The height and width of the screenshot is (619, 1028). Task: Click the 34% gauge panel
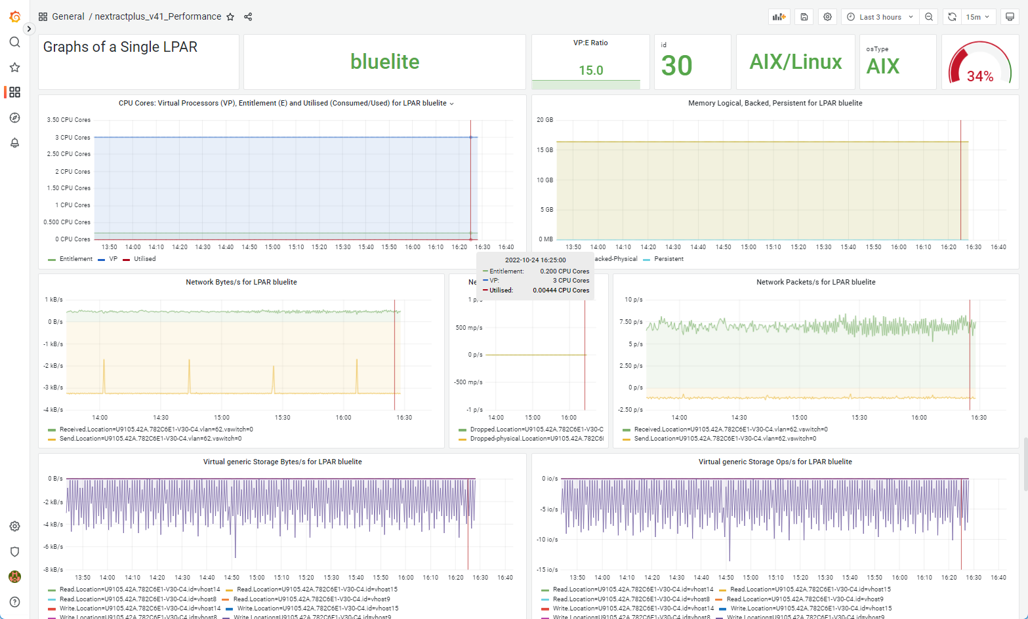point(980,62)
